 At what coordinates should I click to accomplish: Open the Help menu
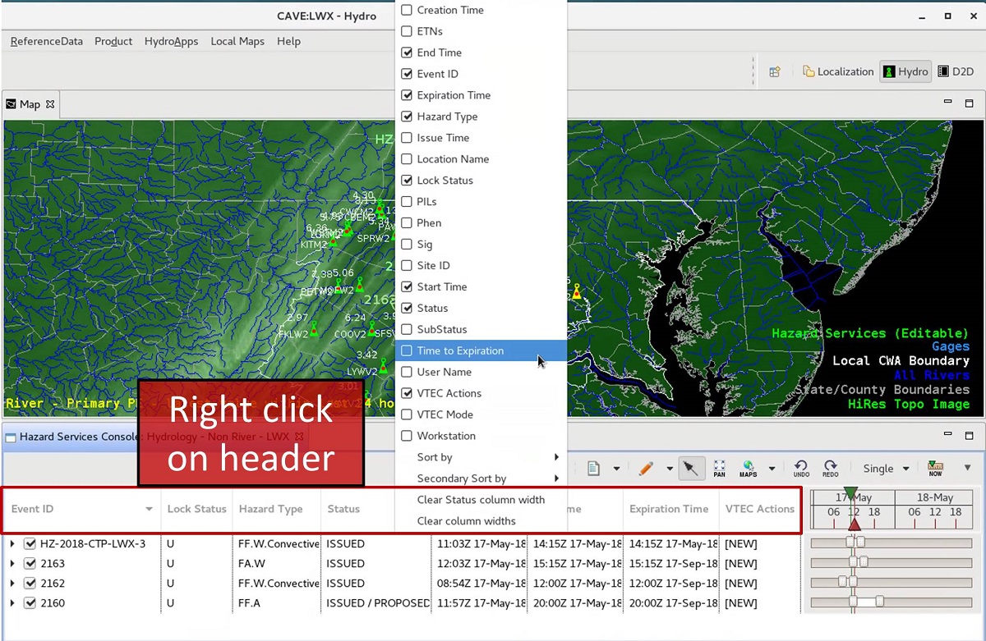[x=288, y=41]
